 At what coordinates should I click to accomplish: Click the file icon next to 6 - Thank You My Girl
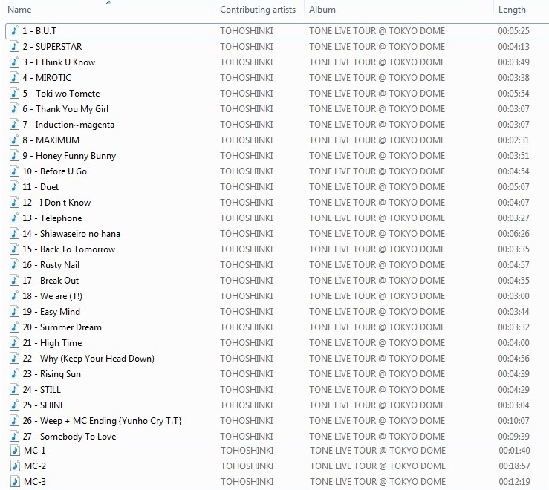click(14, 109)
